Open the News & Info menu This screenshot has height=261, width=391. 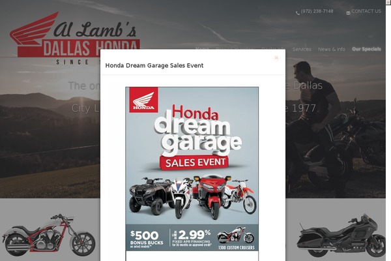coord(332,49)
